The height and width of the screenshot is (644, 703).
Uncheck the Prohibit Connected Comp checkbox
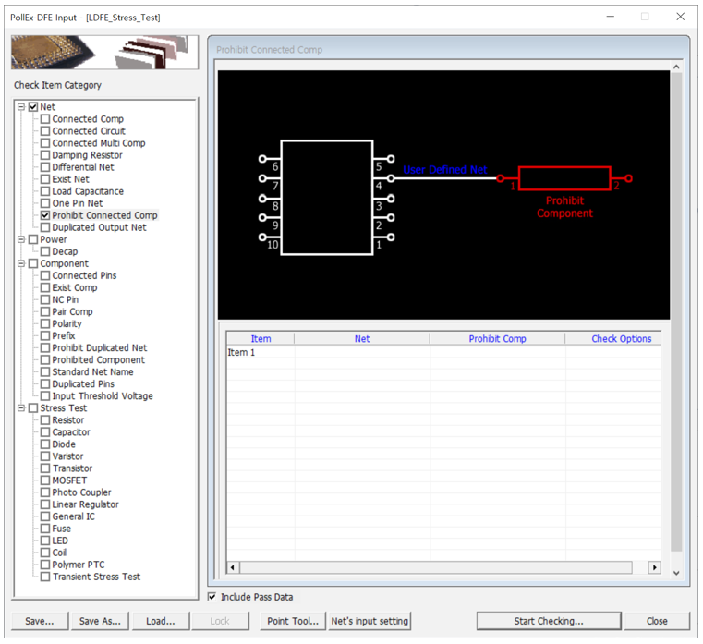45,215
